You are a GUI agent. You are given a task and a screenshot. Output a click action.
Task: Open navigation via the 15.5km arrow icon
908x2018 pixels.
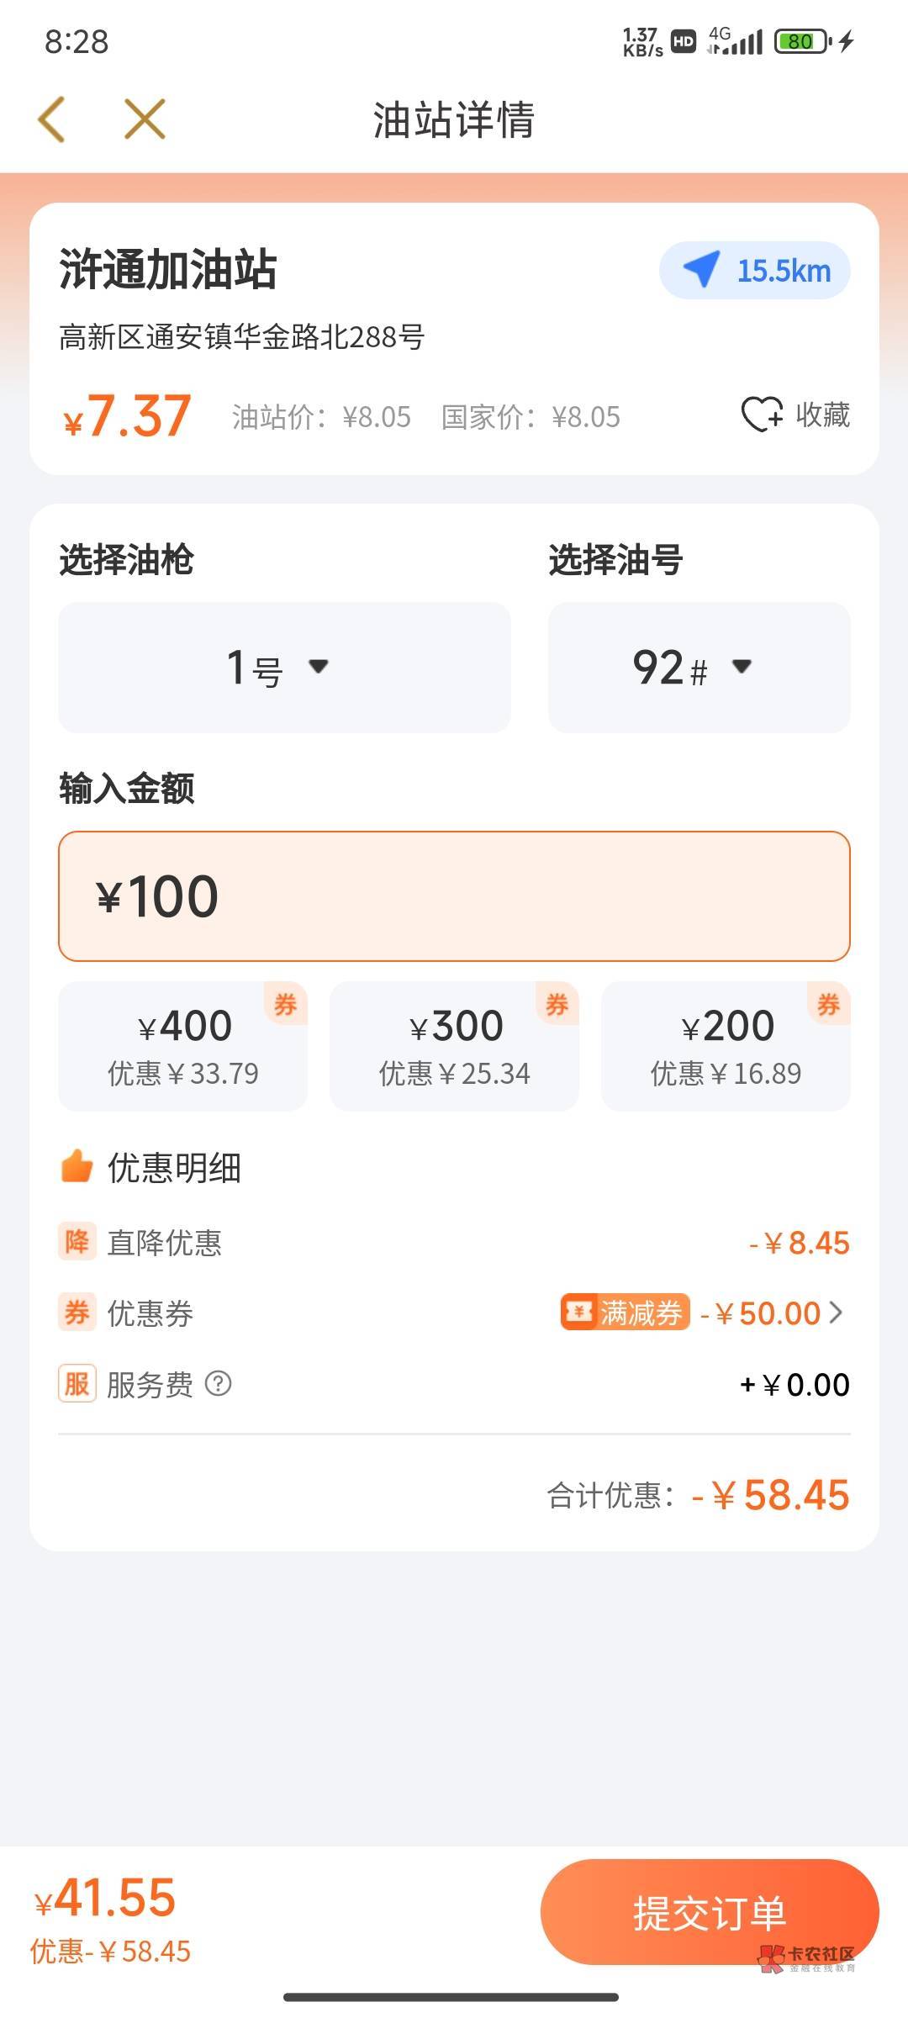(x=701, y=270)
